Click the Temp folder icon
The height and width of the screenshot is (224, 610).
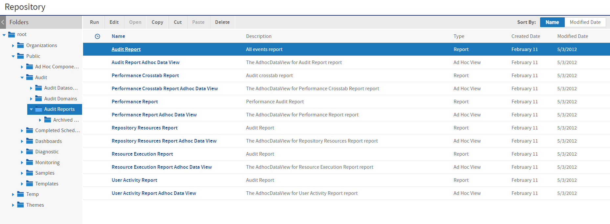21,194
